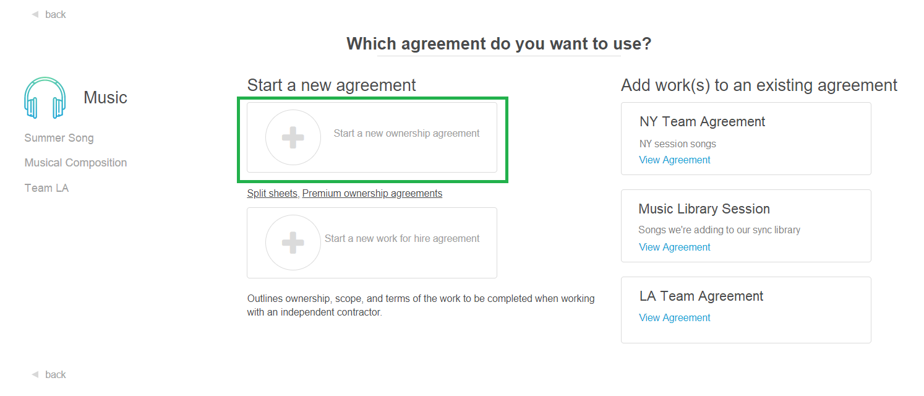
Task: Click plus icon for work for hire agreement
Action: click(293, 243)
